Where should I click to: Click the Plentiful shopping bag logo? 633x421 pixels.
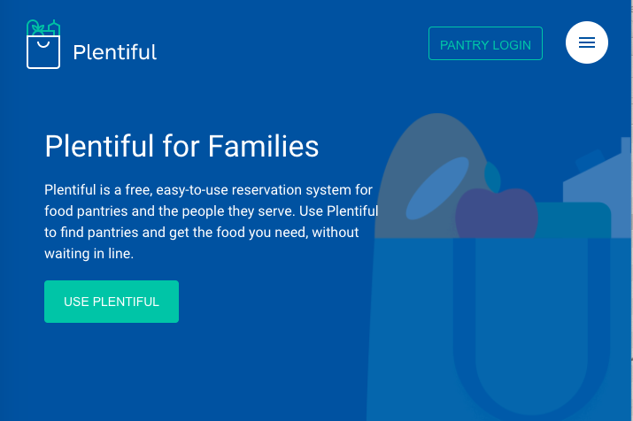coord(43,46)
